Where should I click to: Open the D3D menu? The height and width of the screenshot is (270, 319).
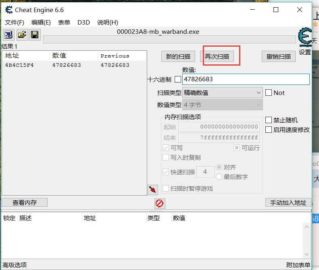(x=83, y=22)
